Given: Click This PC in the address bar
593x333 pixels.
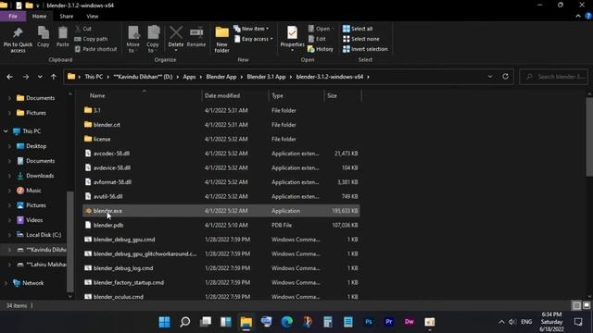Looking at the screenshot, I should [x=94, y=77].
